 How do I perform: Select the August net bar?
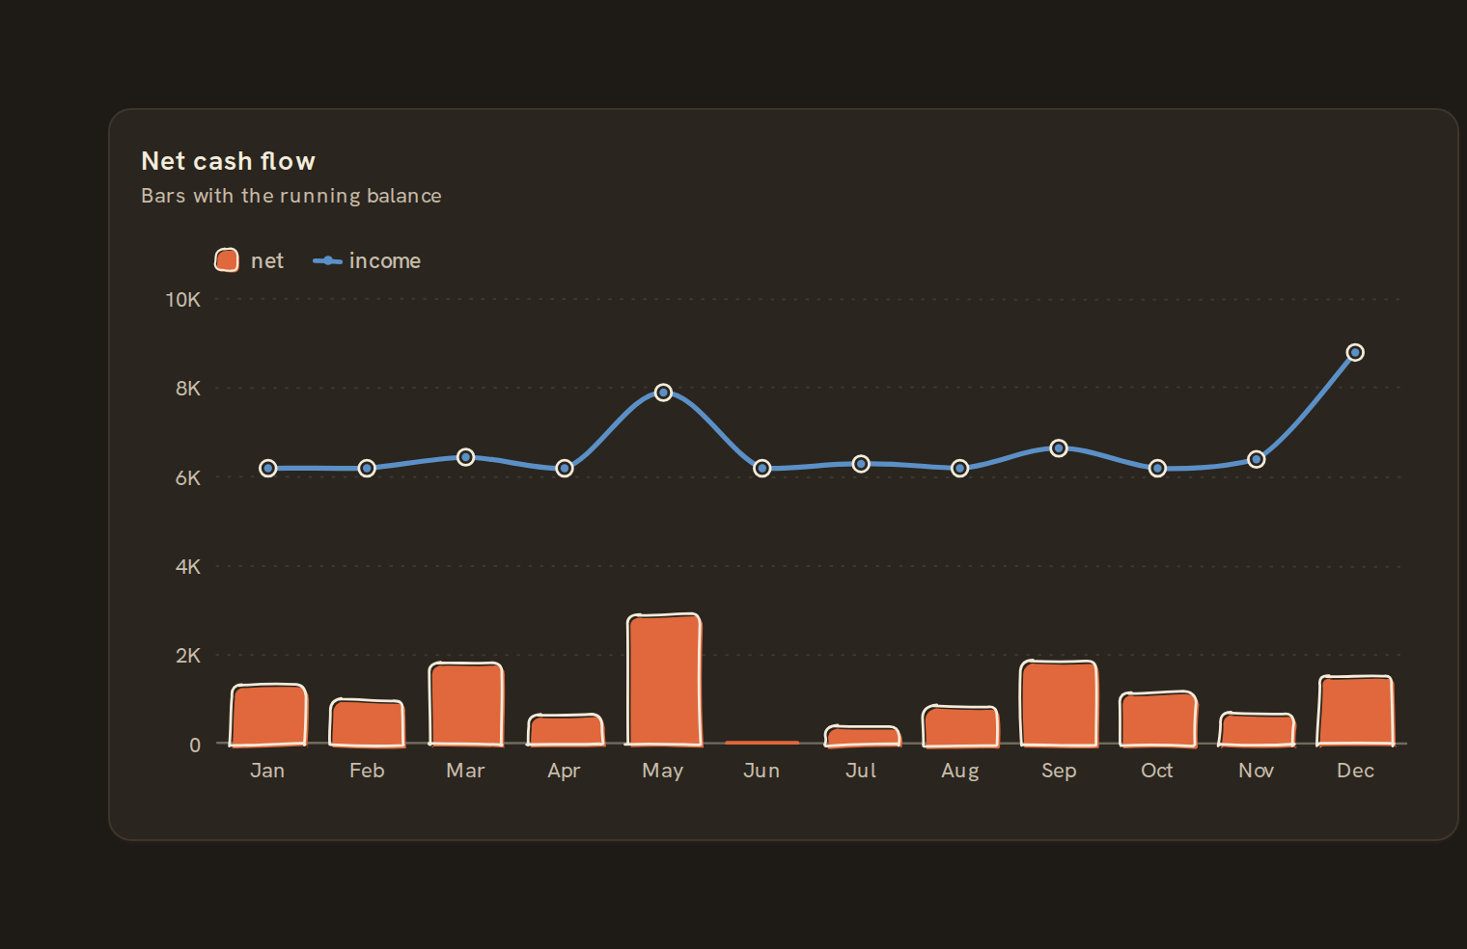click(x=960, y=726)
